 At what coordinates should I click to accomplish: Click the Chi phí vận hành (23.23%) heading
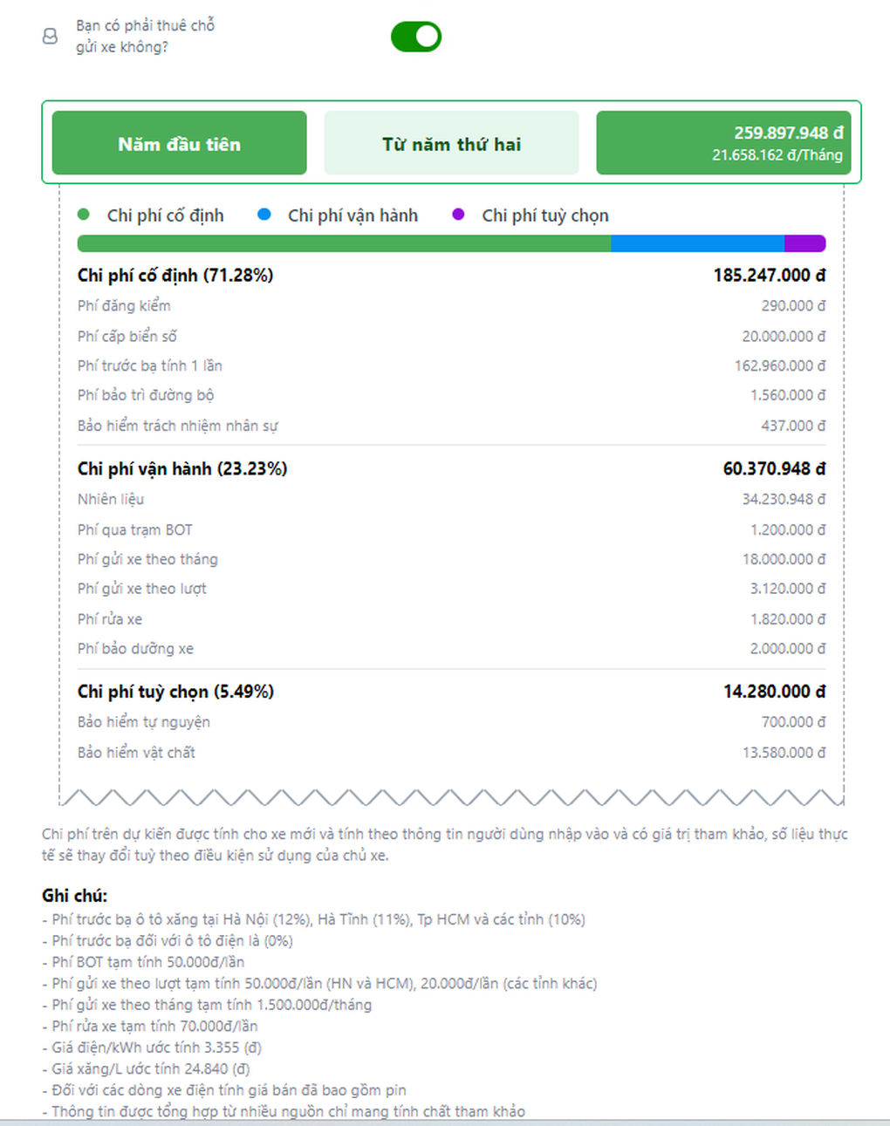[182, 469]
